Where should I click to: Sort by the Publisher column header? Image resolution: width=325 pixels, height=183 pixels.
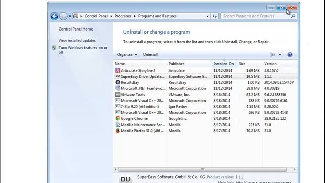pos(189,64)
